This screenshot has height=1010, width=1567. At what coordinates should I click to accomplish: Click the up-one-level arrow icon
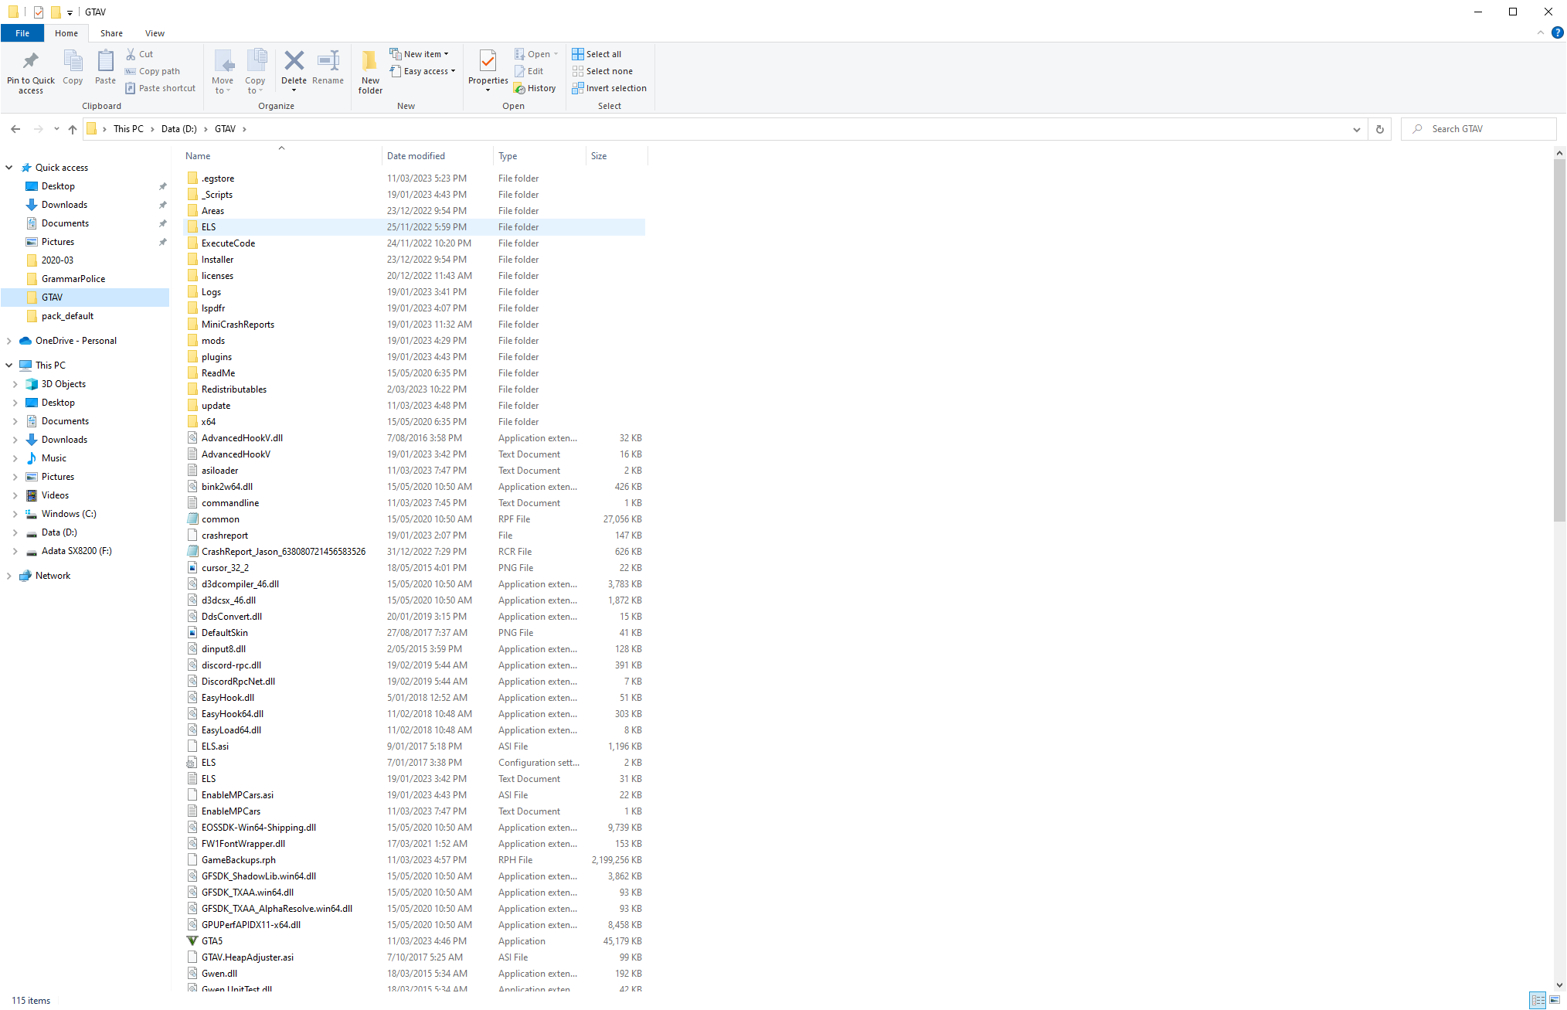(x=73, y=129)
